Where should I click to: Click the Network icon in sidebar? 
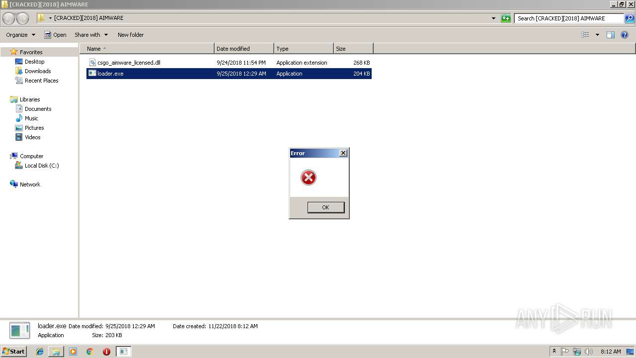[14, 184]
